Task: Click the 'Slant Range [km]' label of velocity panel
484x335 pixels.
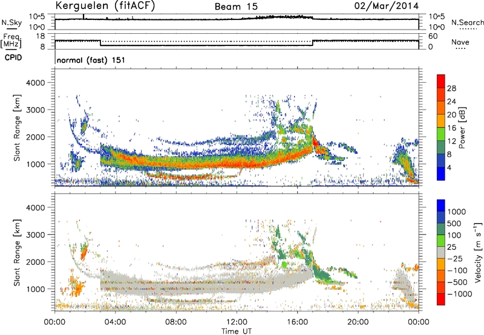Action: pos(17,252)
